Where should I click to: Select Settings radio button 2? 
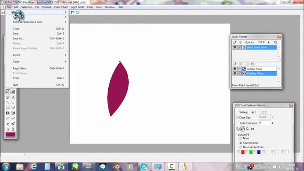click(x=263, y=113)
